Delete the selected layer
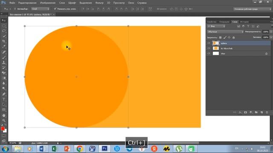The image size is (273, 153). click(267, 112)
